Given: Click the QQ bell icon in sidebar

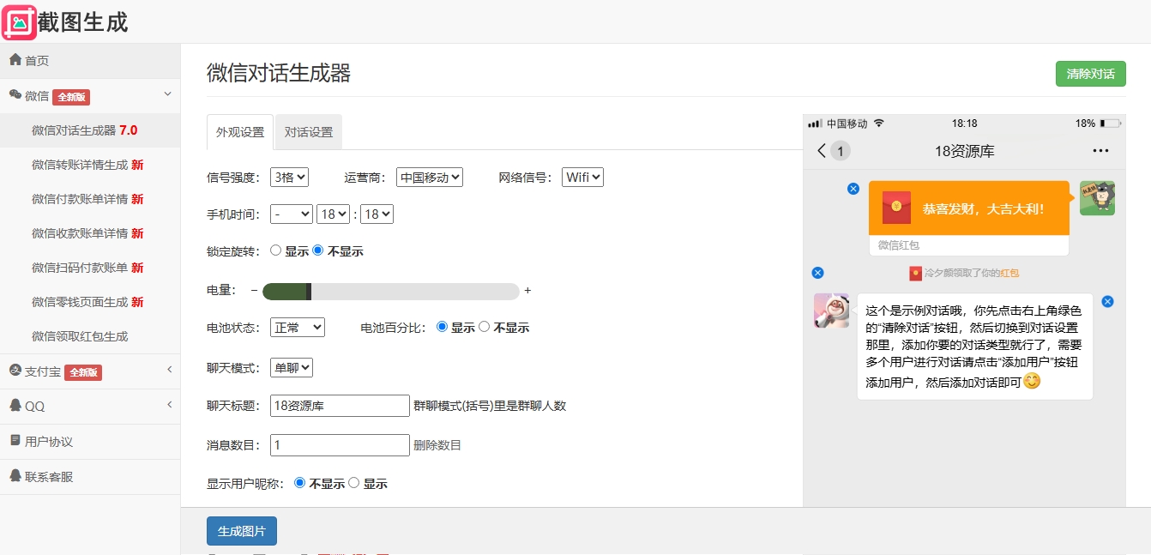Looking at the screenshot, I should (15, 405).
